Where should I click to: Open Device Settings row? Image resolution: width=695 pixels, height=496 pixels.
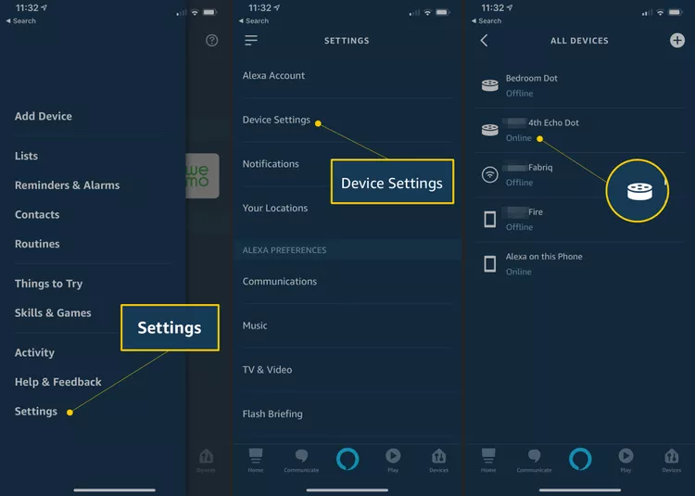(347, 121)
